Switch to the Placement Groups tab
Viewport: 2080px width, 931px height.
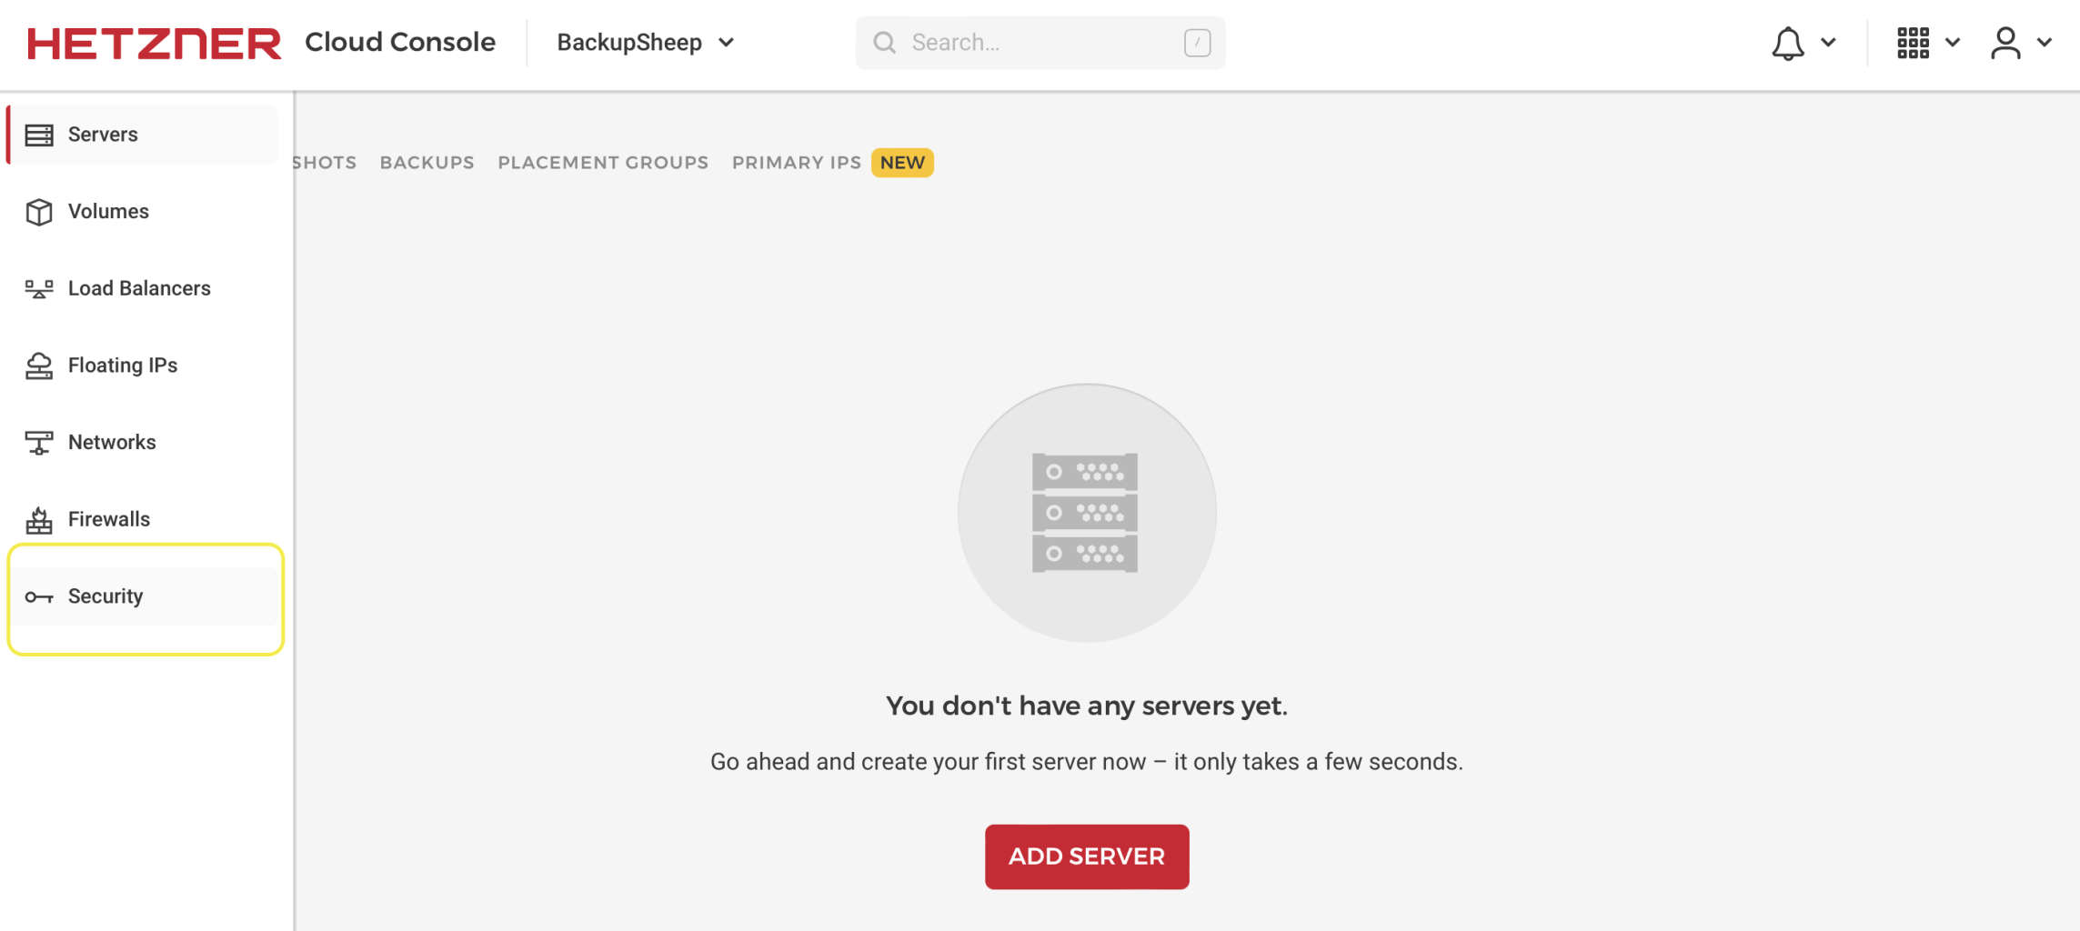coord(603,163)
